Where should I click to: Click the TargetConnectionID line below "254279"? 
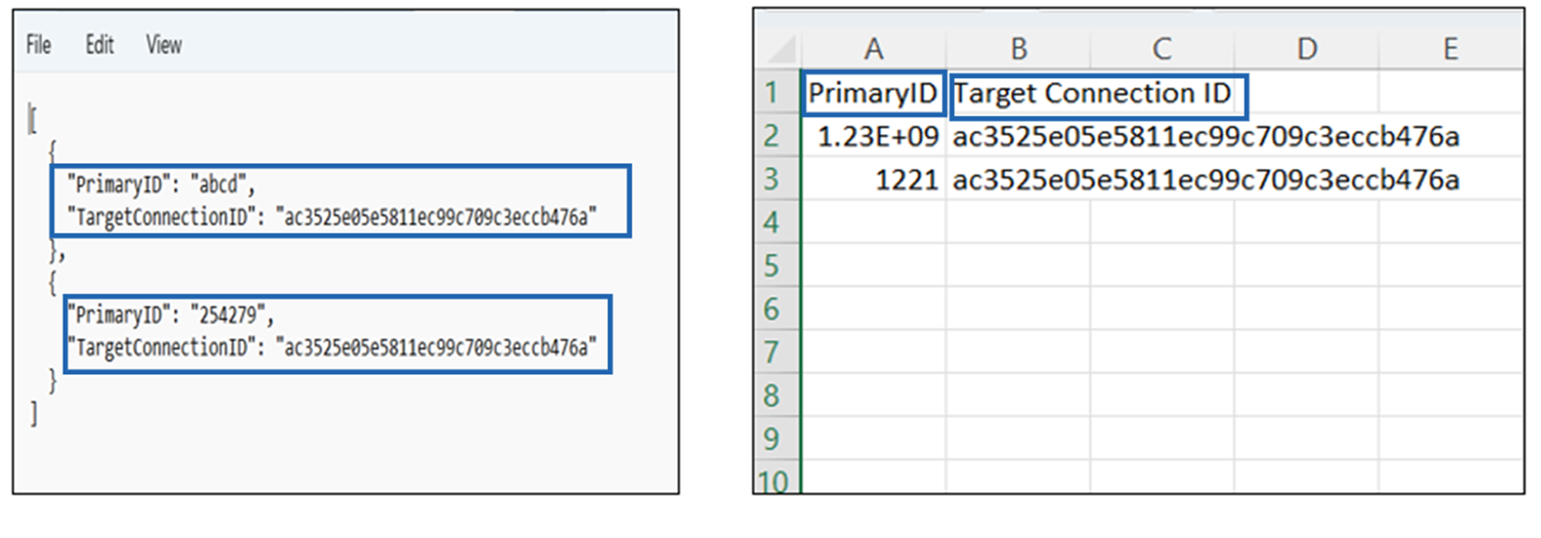click(332, 348)
